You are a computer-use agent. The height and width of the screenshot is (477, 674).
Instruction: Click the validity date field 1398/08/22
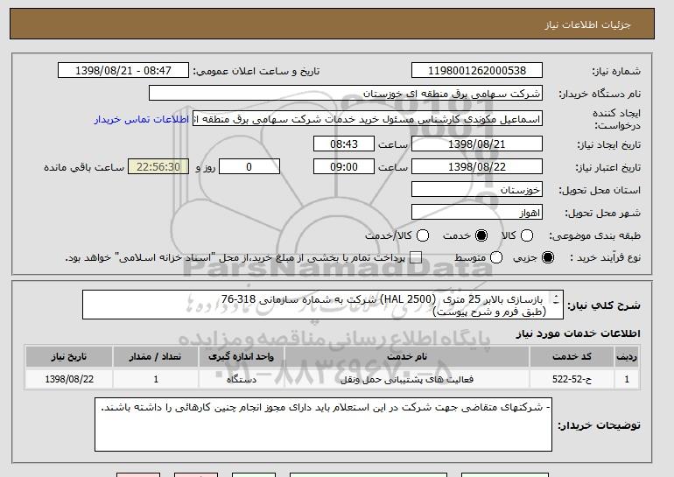point(477,166)
